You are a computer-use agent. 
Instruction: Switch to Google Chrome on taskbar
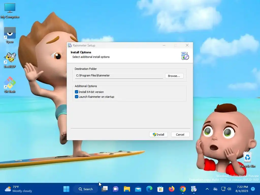click(x=183, y=189)
